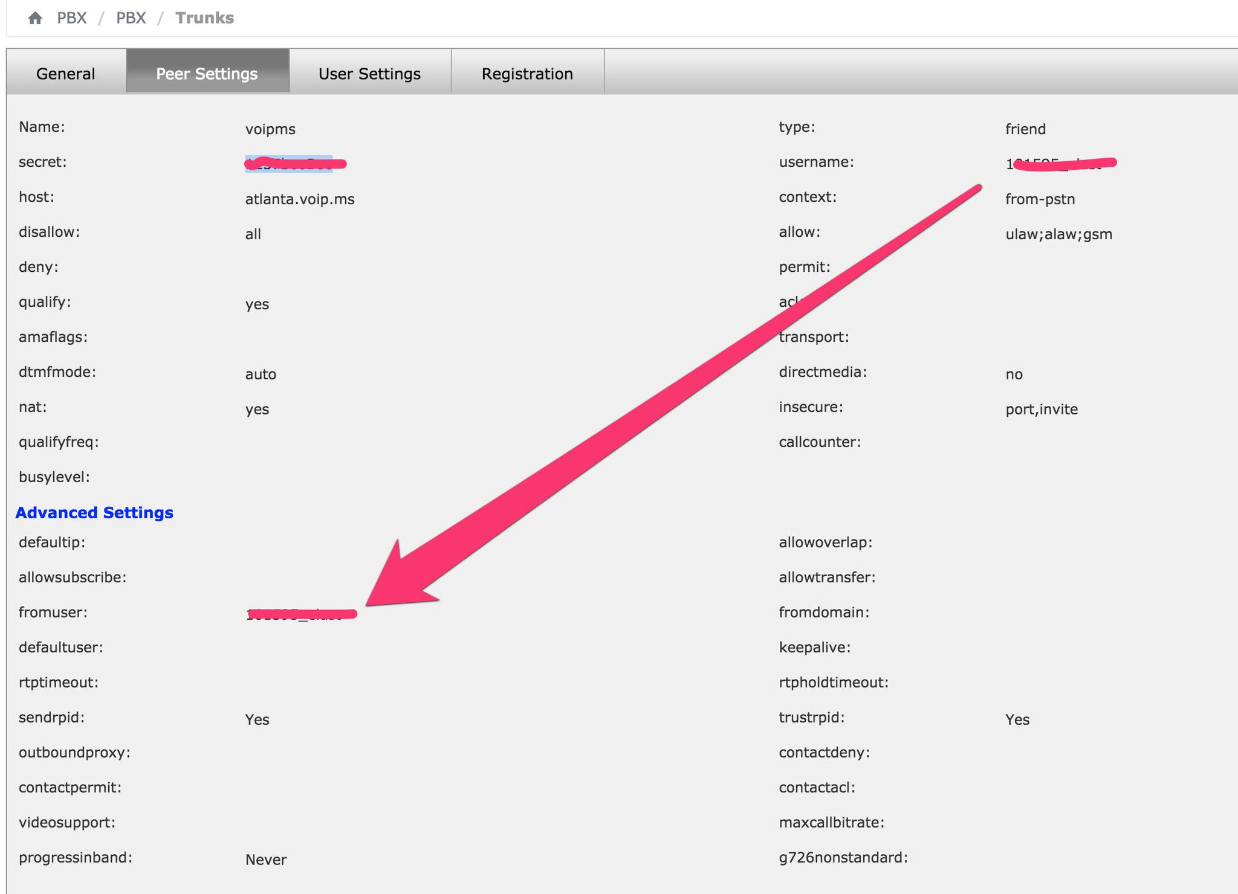Image resolution: width=1238 pixels, height=894 pixels.
Task: Click the allowtransfer field label
Action: click(x=828, y=577)
